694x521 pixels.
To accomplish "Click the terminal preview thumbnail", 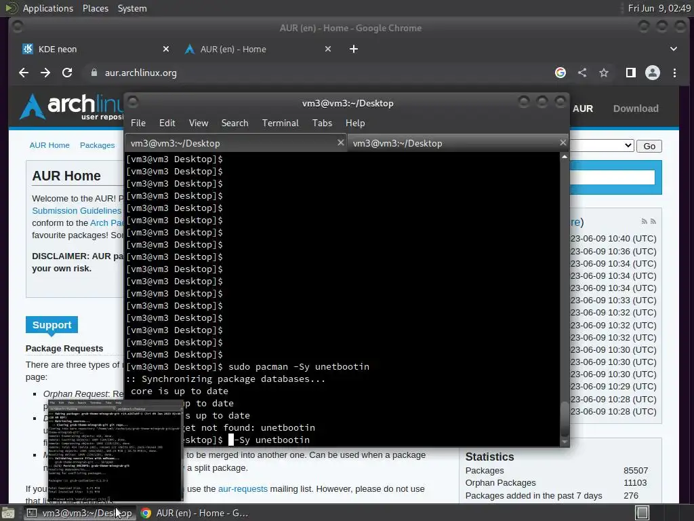I will (x=115, y=450).
